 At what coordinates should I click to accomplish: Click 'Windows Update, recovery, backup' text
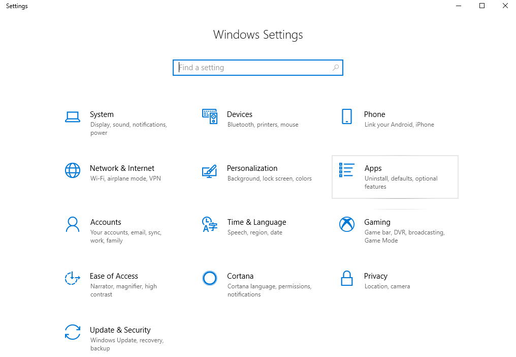click(126, 344)
